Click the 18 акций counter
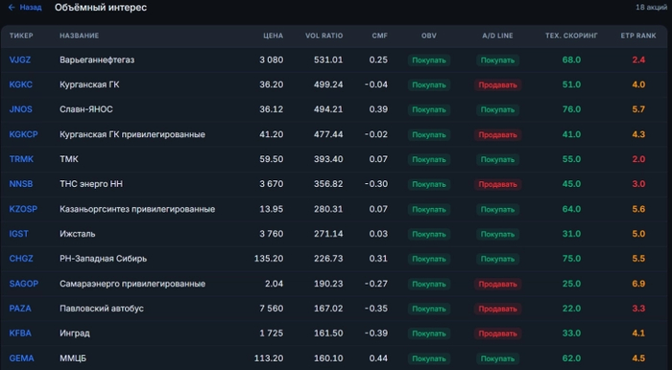 pyautogui.click(x=651, y=8)
